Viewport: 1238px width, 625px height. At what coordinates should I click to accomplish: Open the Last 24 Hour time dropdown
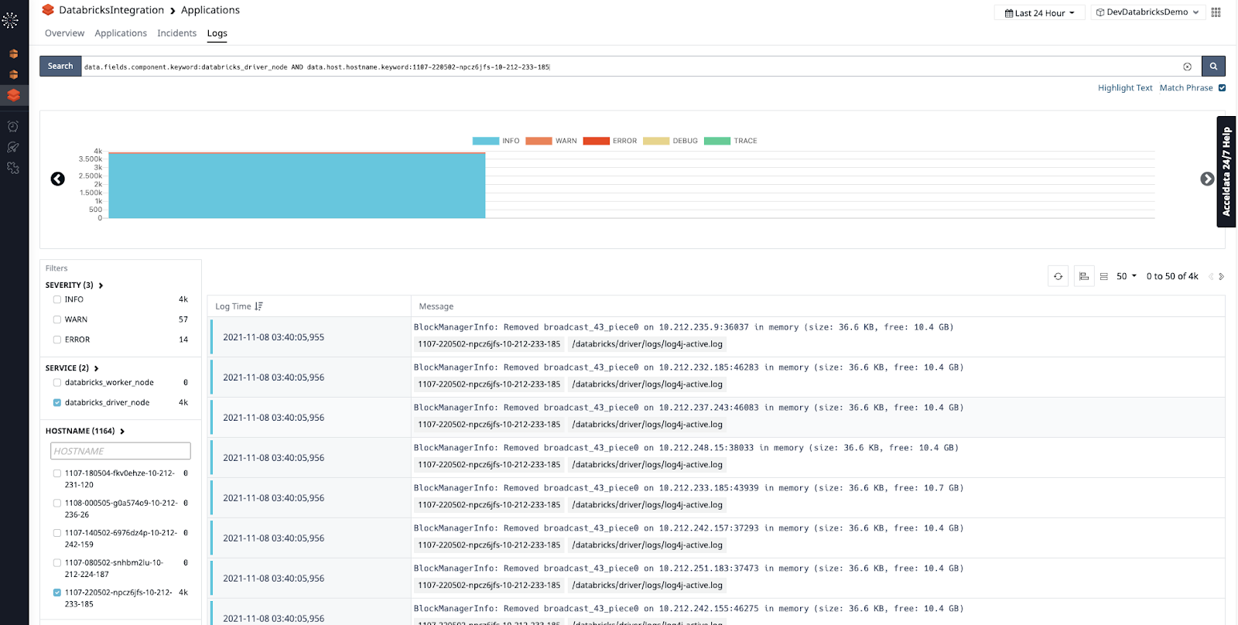1039,13
